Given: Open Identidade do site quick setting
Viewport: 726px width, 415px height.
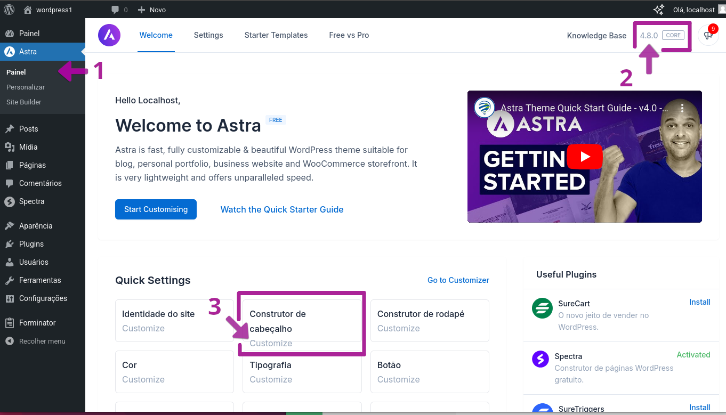Looking at the screenshot, I should (x=174, y=321).
